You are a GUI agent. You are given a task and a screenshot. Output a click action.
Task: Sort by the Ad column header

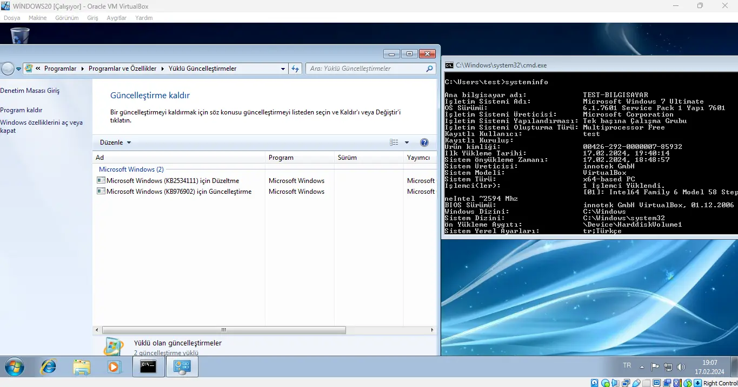tap(179, 158)
